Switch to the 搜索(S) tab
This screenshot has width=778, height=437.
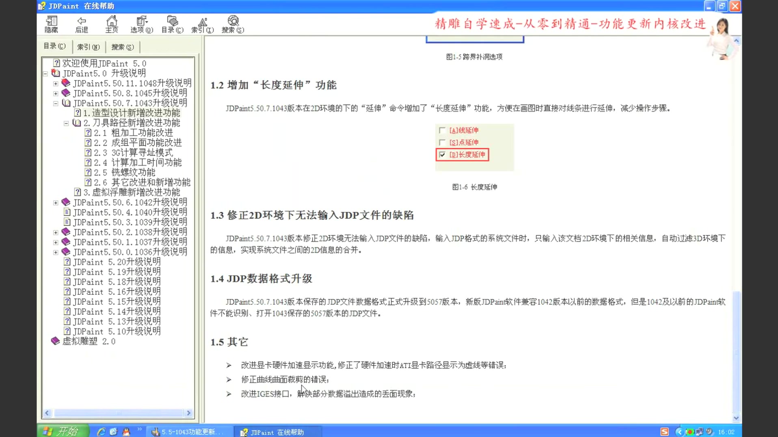pos(122,47)
